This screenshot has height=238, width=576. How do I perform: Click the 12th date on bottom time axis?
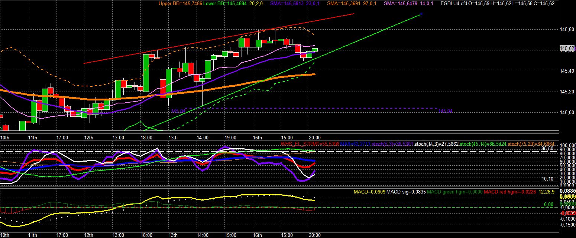tap(89, 235)
